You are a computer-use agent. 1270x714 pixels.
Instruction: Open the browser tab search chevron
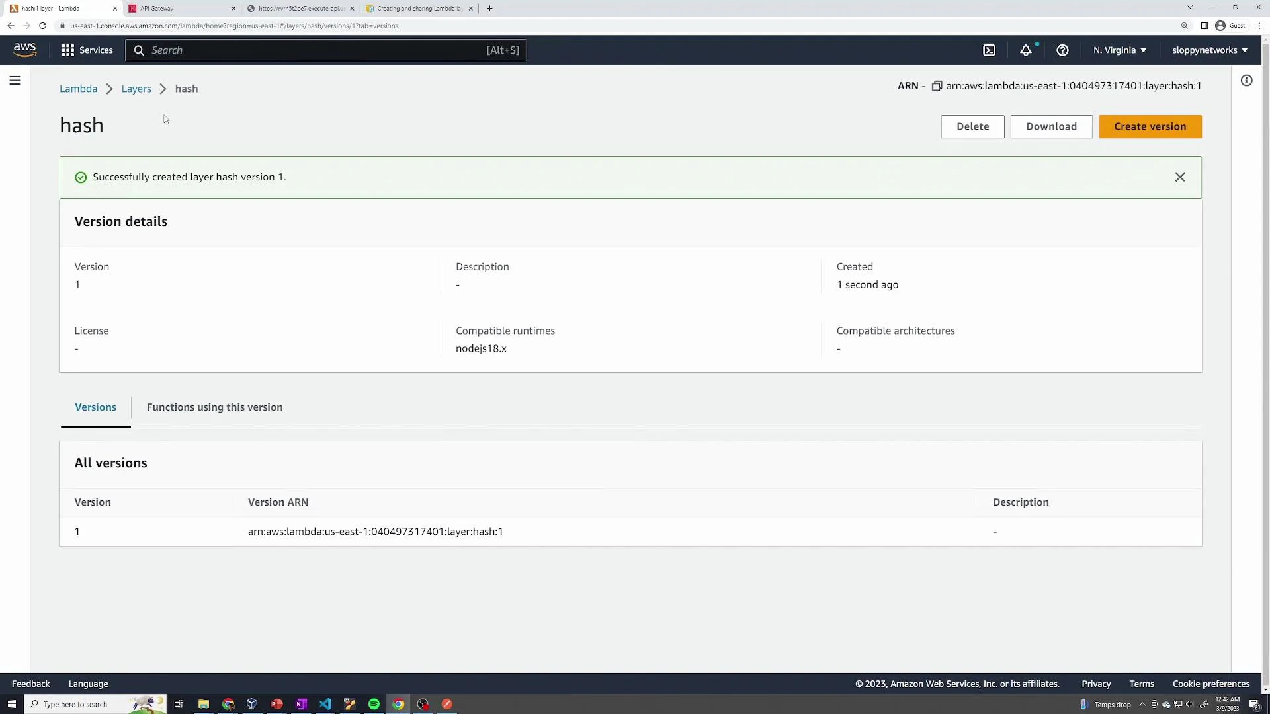coord(1189,7)
